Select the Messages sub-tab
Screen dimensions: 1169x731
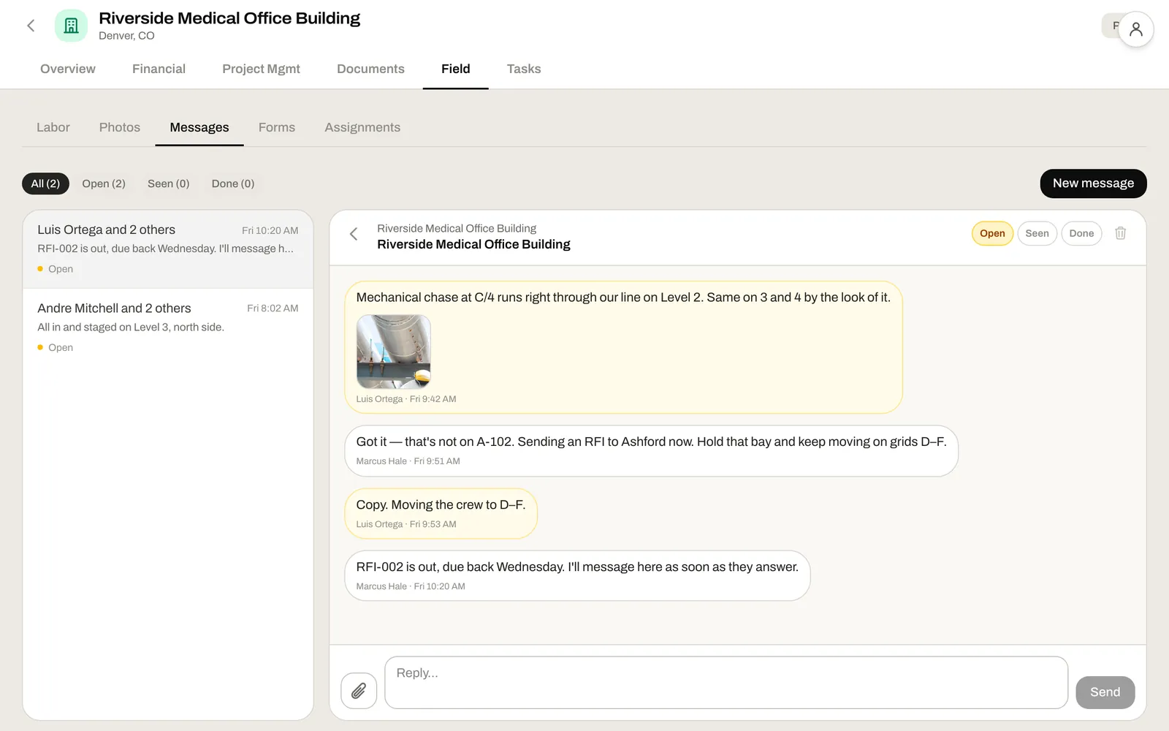[199, 127]
